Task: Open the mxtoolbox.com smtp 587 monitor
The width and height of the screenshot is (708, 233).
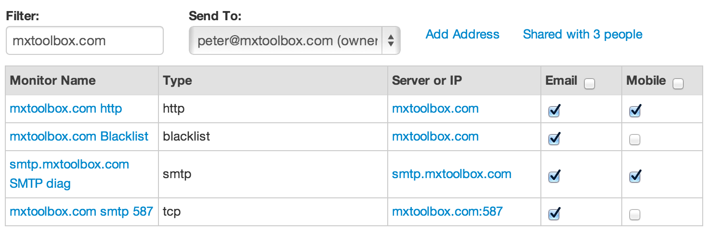Action: [x=81, y=211]
